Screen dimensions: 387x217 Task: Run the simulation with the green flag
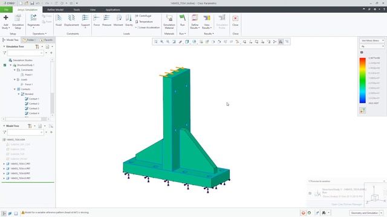(x=183, y=18)
